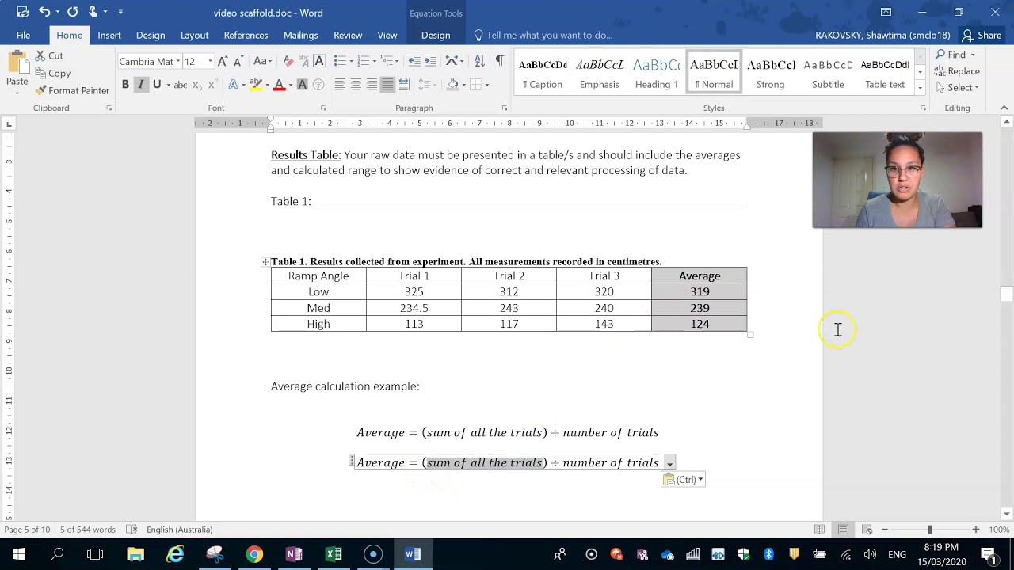1014x570 pixels.
Task: Expand the Bullets list dropdown
Action: (x=352, y=61)
